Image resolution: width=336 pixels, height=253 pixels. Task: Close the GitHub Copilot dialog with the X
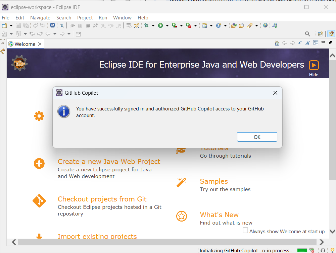[275, 93]
